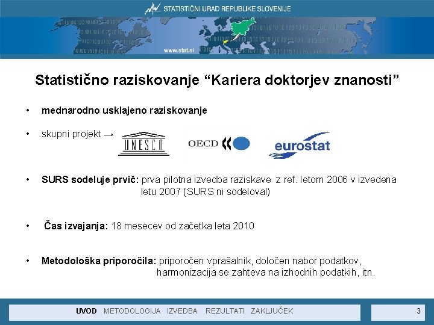
Task: Click the green Slovenia map in banner
Action: point(242,28)
